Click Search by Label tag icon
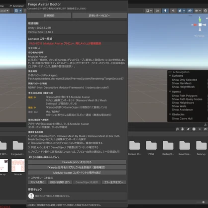Image resolution: width=208 pixels, height=208 pixels. click(188, 129)
